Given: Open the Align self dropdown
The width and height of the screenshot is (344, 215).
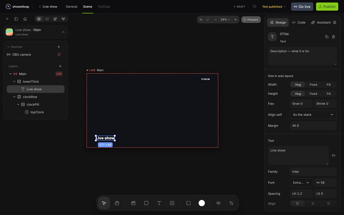Looking at the screenshot, I should point(313,115).
